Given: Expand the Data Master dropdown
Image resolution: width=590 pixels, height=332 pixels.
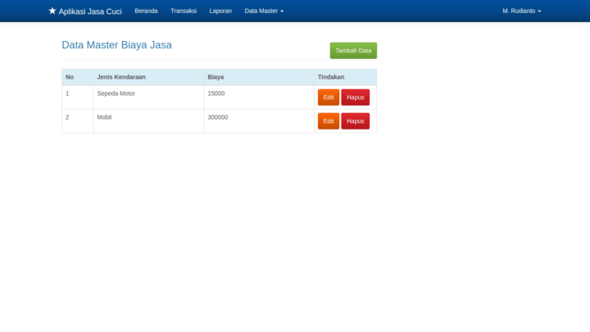Looking at the screenshot, I should pos(264,11).
